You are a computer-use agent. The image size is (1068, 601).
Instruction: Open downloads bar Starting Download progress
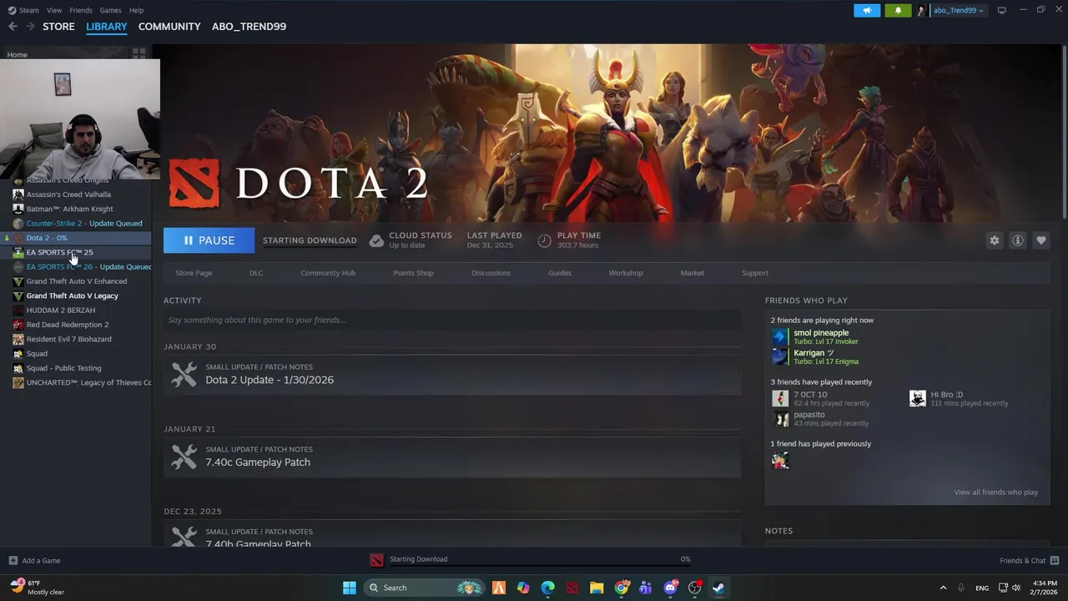tap(531, 559)
